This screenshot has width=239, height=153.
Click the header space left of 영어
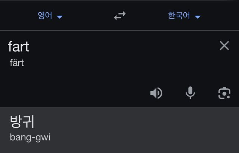coord(15,16)
